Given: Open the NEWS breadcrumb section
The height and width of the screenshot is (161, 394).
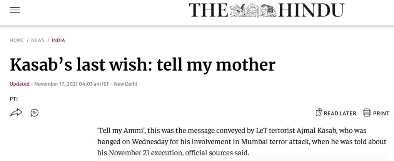Looking at the screenshot, I should tap(38, 40).
